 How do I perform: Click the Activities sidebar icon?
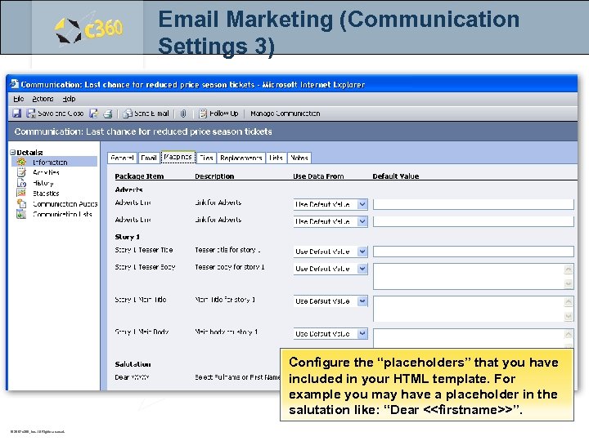21,172
